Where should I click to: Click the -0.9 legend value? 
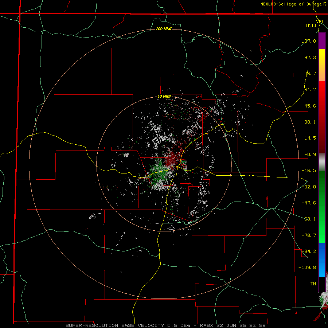tap(310, 155)
